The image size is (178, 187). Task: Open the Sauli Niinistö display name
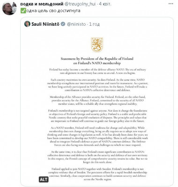45,24
